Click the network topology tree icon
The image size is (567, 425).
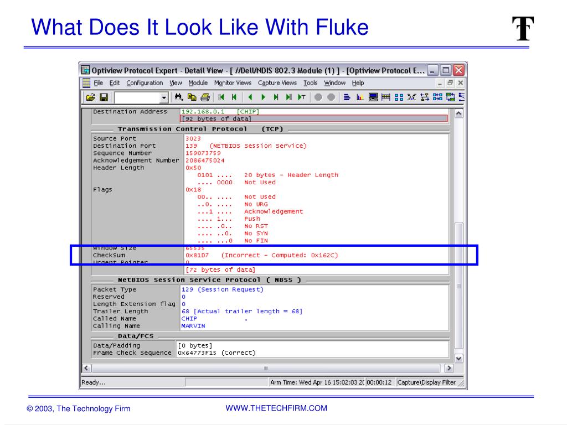425,97
